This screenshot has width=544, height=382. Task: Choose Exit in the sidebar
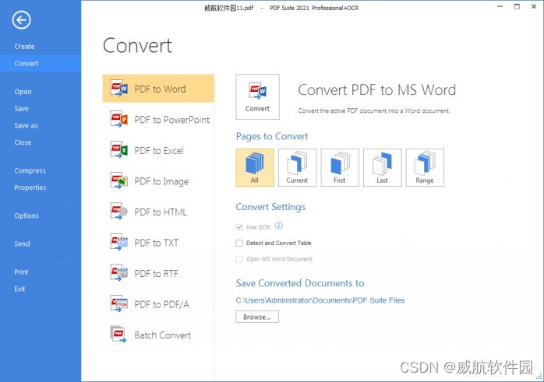[19, 289]
